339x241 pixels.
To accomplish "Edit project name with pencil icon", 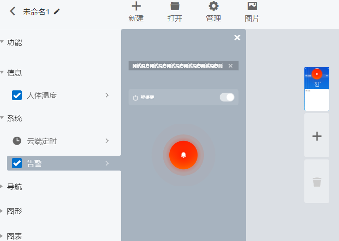I will [56, 11].
